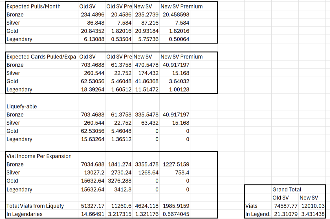Click the cell showing 14.66491
Screen dimensions: 330x219
click(92, 214)
